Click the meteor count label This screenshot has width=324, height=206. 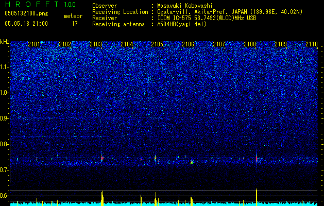pyautogui.click(x=73, y=16)
